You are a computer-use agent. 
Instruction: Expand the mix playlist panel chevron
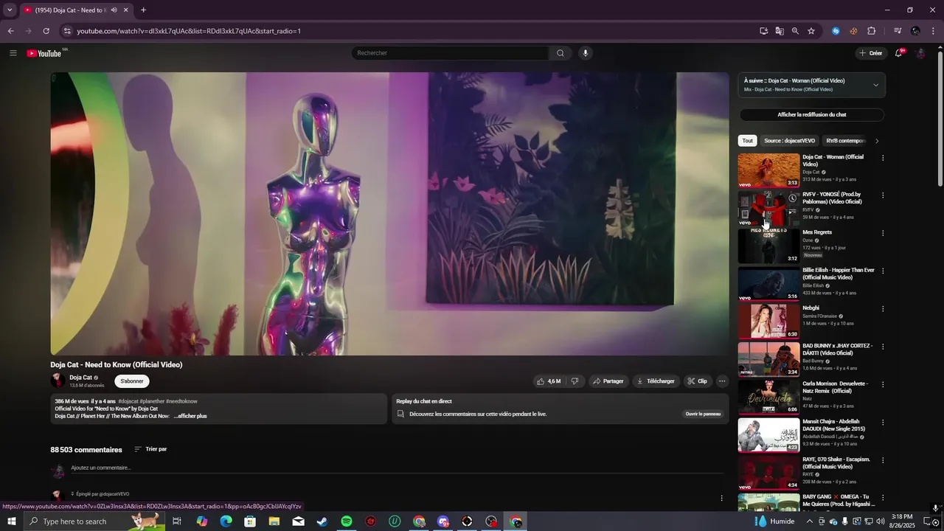(x=875, y=85)
